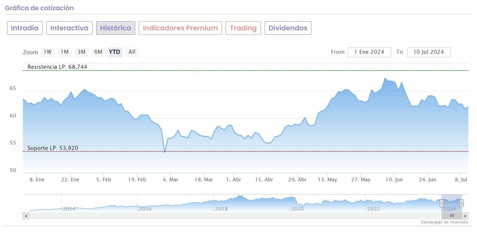Set zoom range to 1M
Screen dimensions: 477x237
click(65, 52)
